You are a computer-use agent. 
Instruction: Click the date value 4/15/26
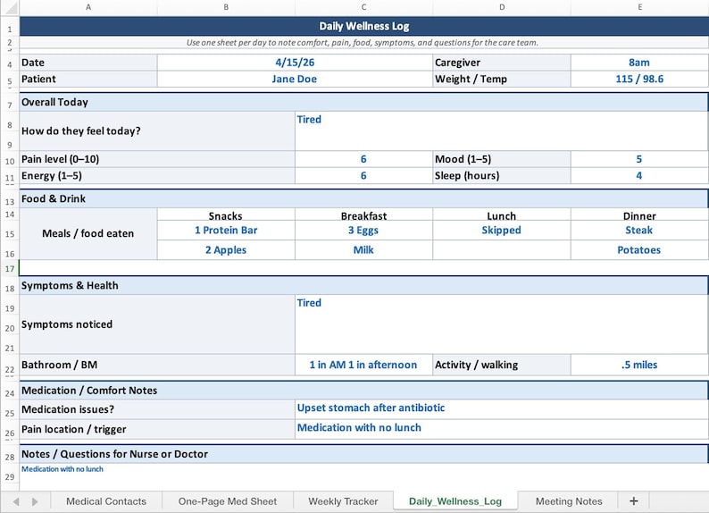point(295,63)
